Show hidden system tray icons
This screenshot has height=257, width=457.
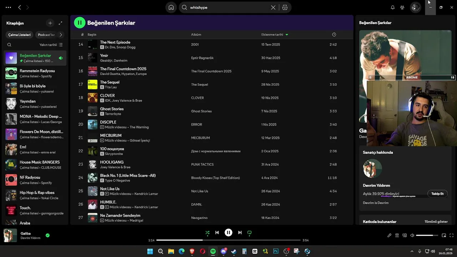412,251
